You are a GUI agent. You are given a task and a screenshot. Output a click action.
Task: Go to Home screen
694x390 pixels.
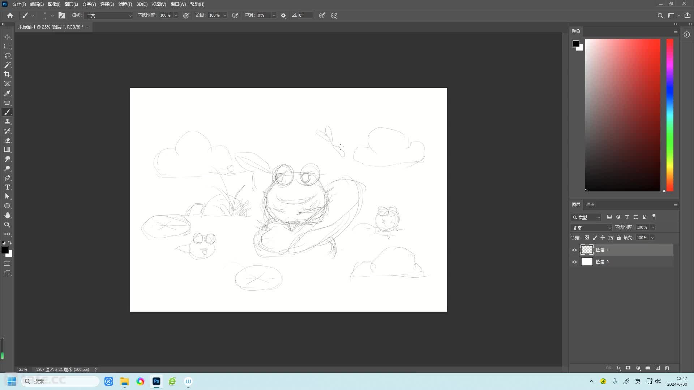pyautogui.click(x=10, y=16)
